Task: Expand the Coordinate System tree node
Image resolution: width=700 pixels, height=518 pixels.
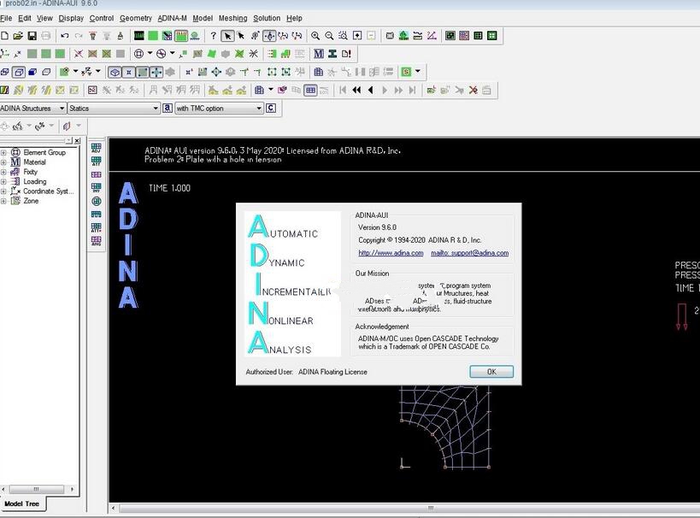Action: pos(3,191)
